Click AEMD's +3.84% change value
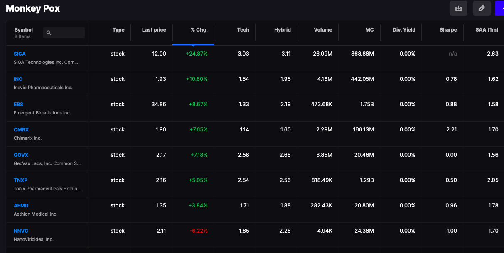Image resolution: width=504 pixels, height=253 pixels. [198, 206]
